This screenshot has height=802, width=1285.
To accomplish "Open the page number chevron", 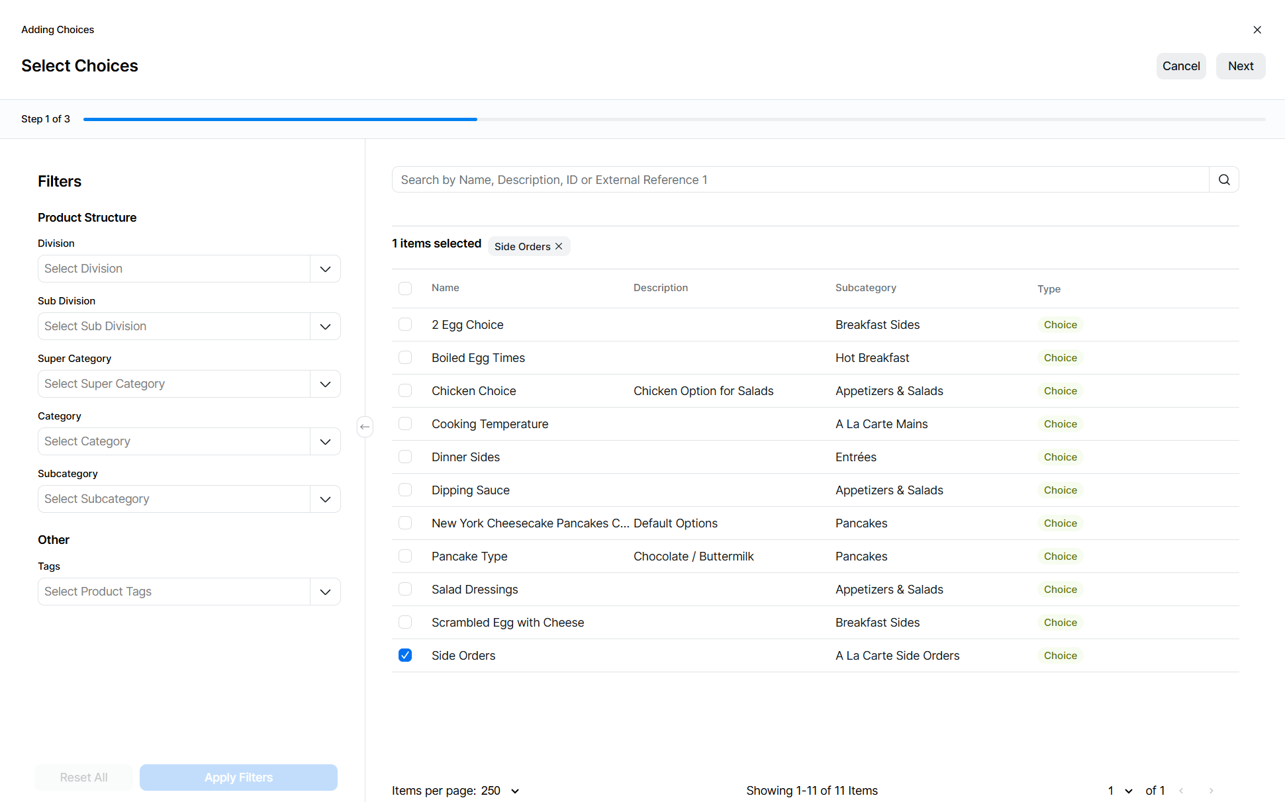I will click(x=1129, y=791).
